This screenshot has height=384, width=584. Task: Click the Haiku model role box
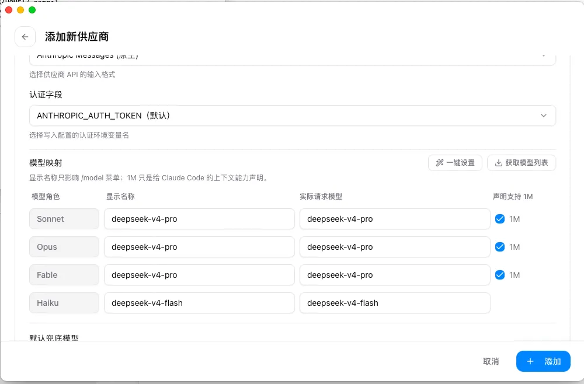(x=64, y=303)
